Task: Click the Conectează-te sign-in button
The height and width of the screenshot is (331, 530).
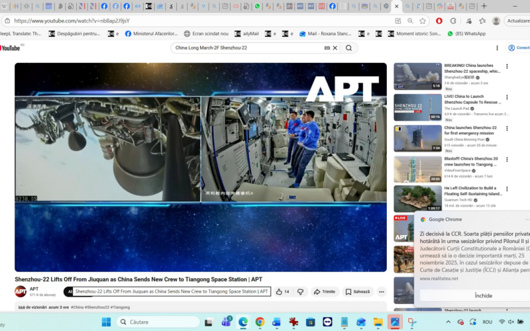Action: click(518, 48)
